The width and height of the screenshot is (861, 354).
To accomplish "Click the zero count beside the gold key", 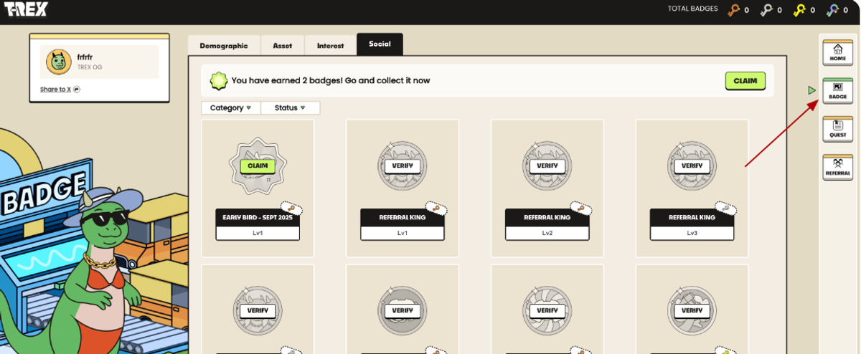I will click(x=812, y=10).
